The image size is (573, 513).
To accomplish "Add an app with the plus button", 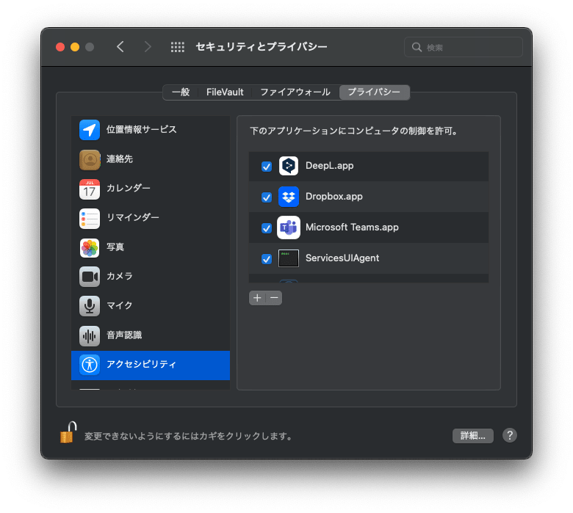I will (x=257, y=298).
